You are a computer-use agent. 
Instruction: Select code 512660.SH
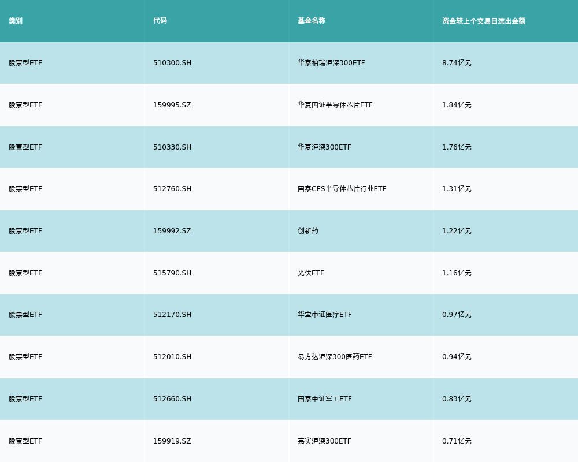[172, 399]
